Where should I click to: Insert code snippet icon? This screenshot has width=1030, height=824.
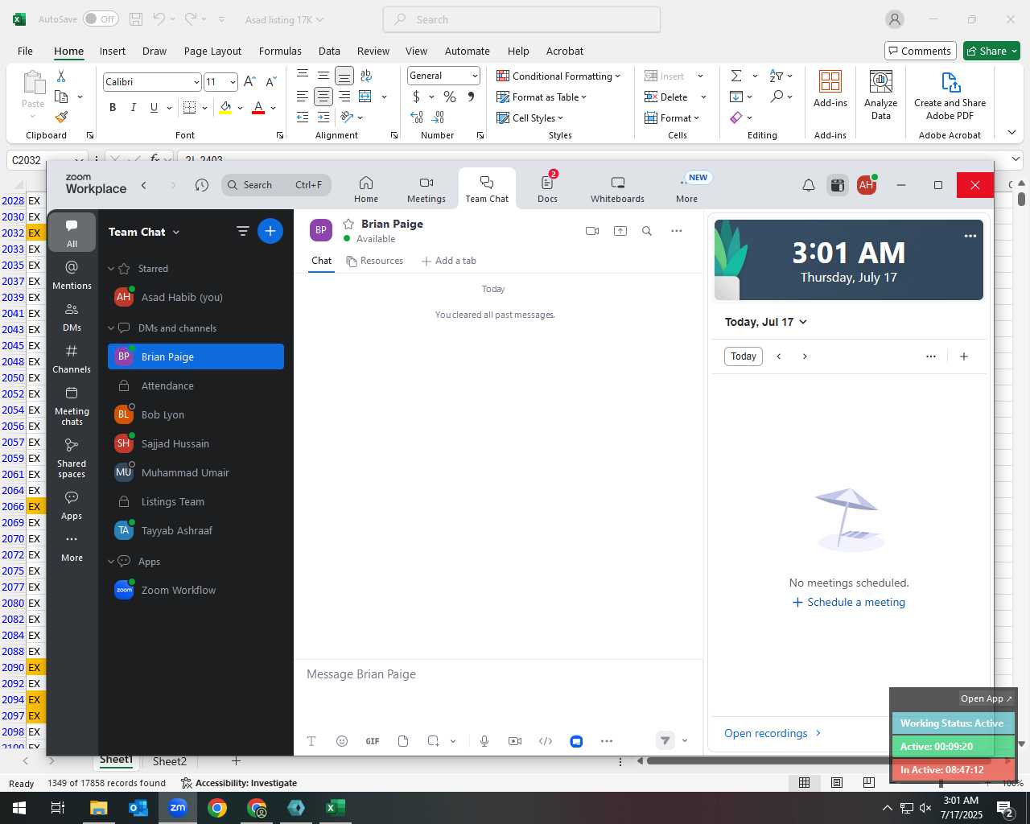coord(546,741)
